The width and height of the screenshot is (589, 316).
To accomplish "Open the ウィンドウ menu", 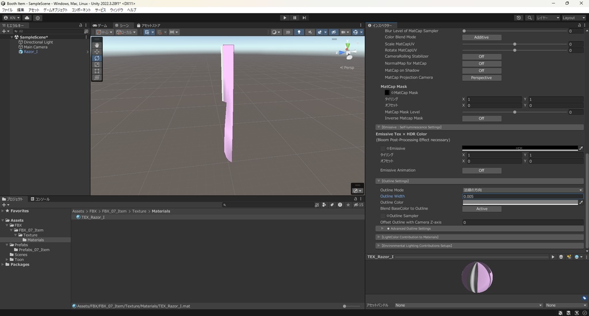I will 116,10.
